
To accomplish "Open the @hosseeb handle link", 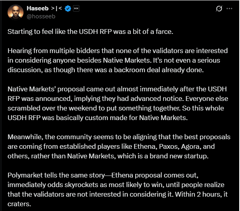I will (40, 17).
